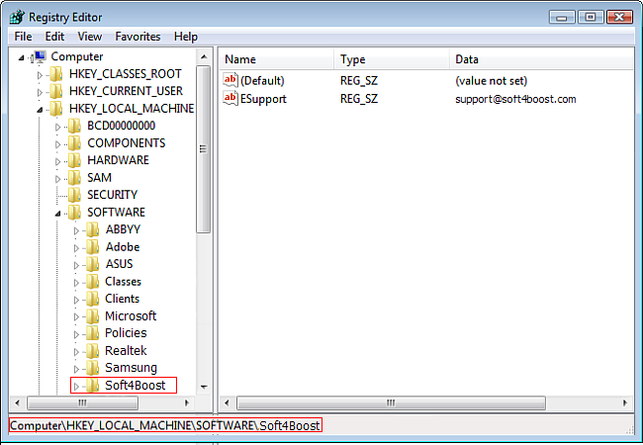Image resolution: width=643 pixels, height=445 pixels.
Task: Select the Samsung key label
Action: [131, 368]
